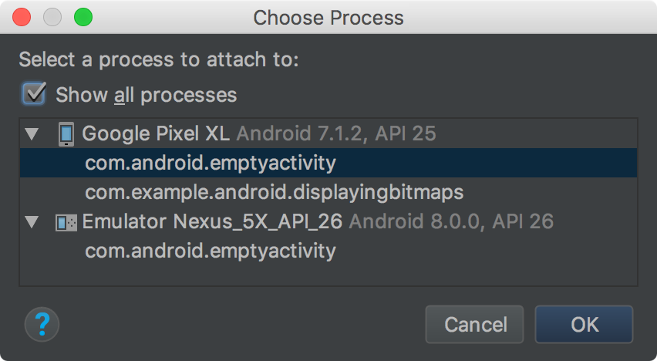The width and height of the screenshot is (657, 361).
Task: Click the "Select a process to attach to" label
Action: coord(158,60)
